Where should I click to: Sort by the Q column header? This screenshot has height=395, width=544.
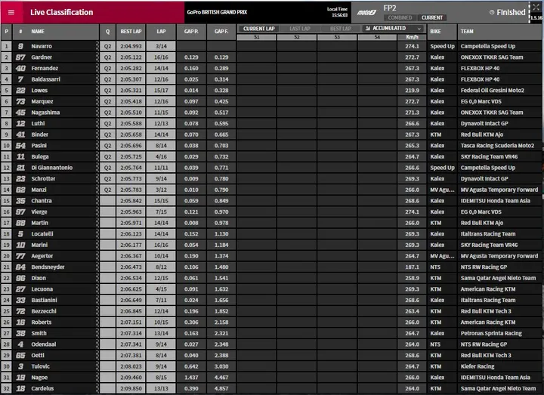click(x=107, y=32)
